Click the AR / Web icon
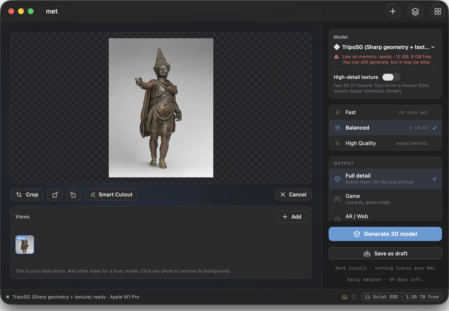Viewport: 449px width, 311px height. tap(338, 218)
